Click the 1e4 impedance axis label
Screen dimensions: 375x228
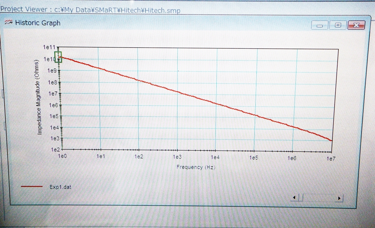pos(55,127)
